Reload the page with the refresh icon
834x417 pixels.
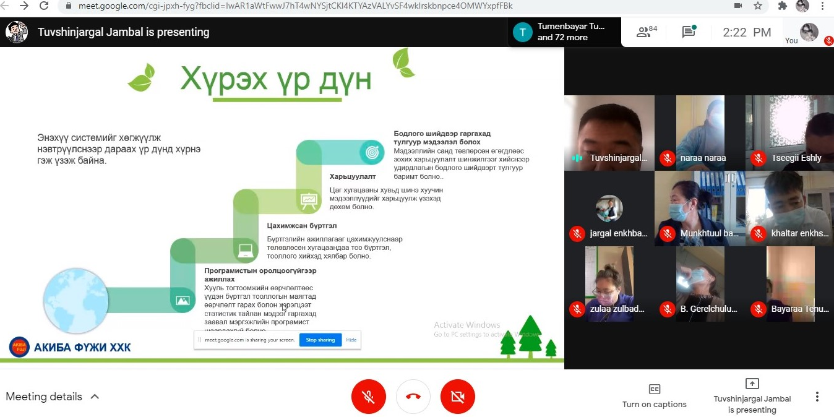tap(44, 6)
